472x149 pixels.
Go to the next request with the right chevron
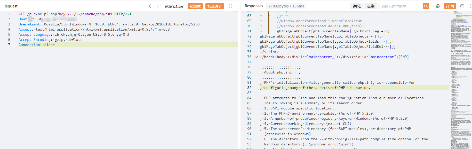pyautogui.click(x=158, y=6)
